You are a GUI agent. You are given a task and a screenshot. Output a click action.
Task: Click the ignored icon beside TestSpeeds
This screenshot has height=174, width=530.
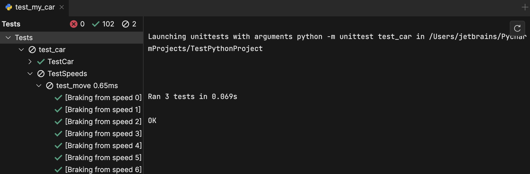click(x=41, y=74)
